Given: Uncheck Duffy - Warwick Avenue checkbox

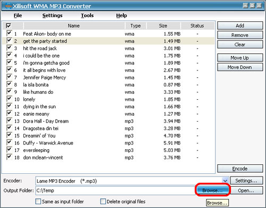Looking at the screenshot, I should pos(9,142).
